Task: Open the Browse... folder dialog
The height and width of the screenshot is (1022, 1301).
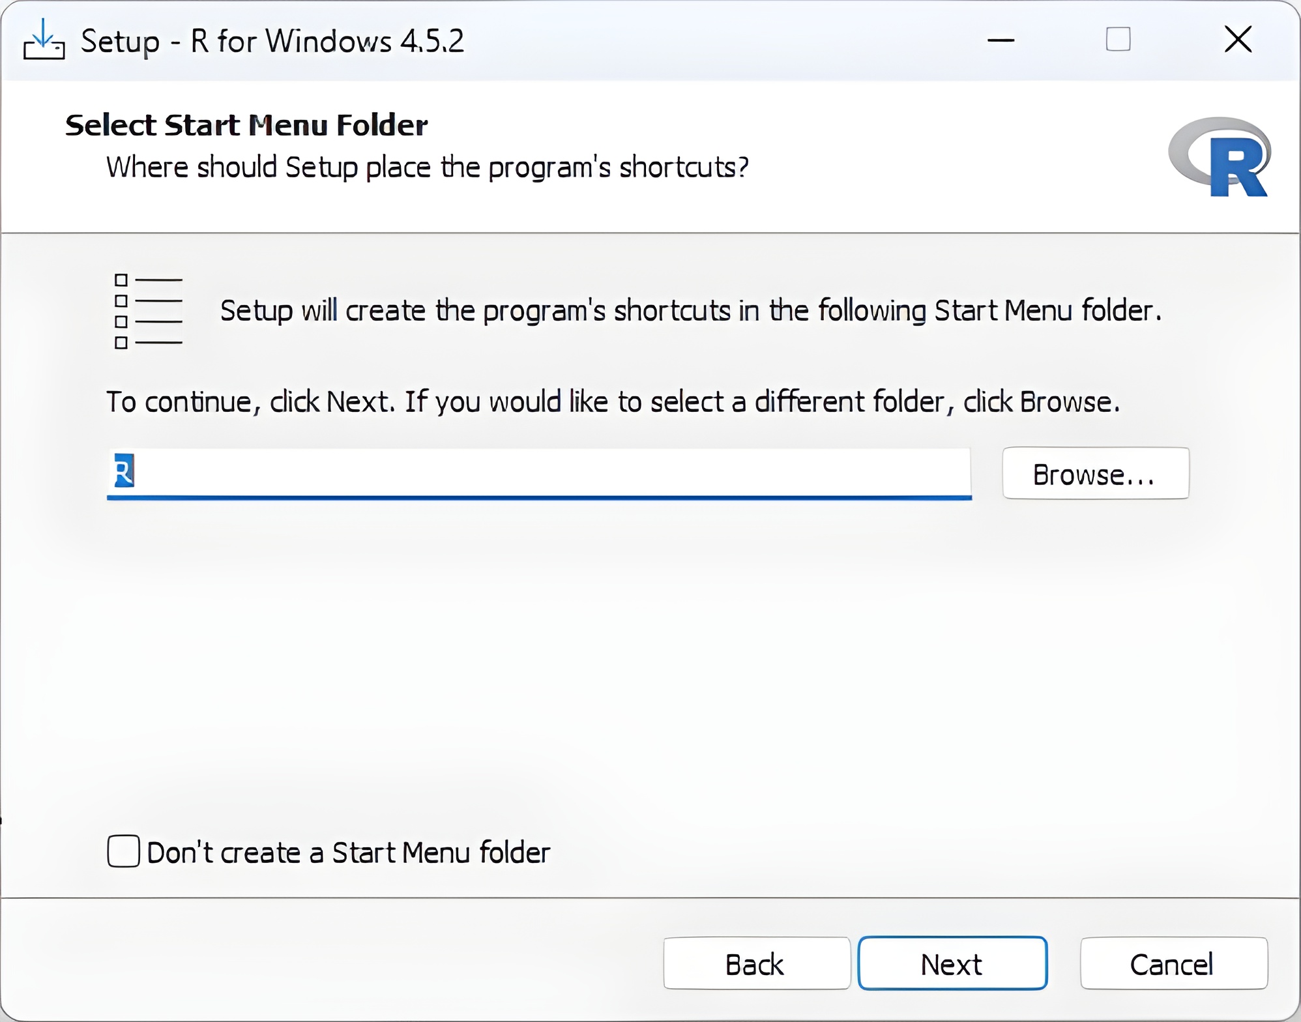Action: pyautogui.click(x=1095, y=474)
